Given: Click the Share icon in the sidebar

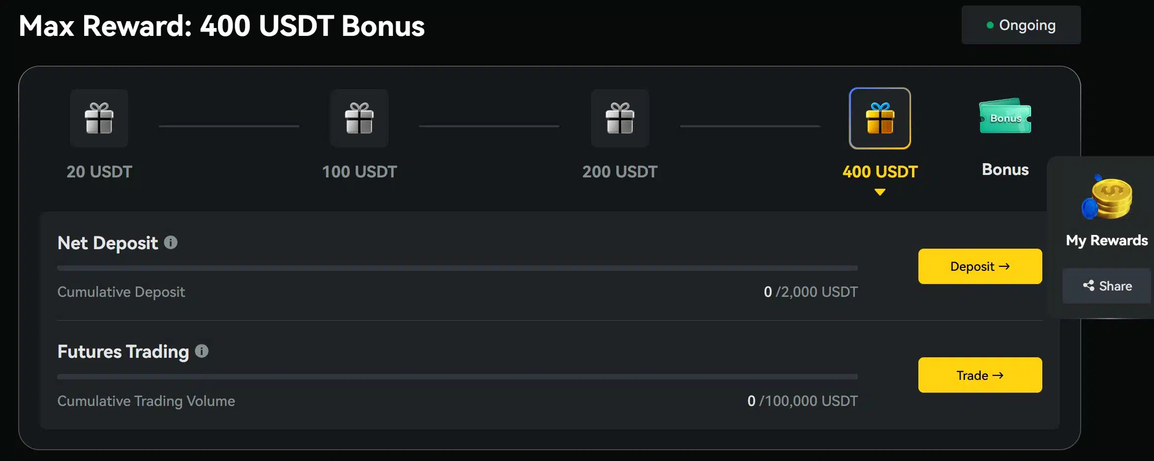Looking at the screenshot, I should point(1089,286).
